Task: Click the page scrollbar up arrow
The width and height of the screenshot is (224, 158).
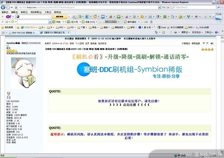Action: click(222, 37)
